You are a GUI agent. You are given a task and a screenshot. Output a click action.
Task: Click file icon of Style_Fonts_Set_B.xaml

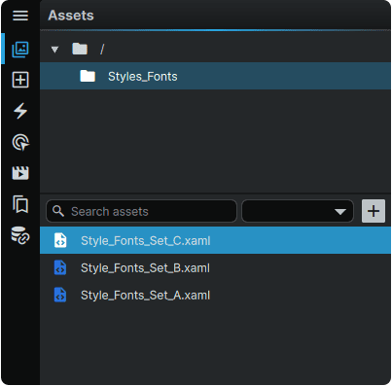[60, 267]
